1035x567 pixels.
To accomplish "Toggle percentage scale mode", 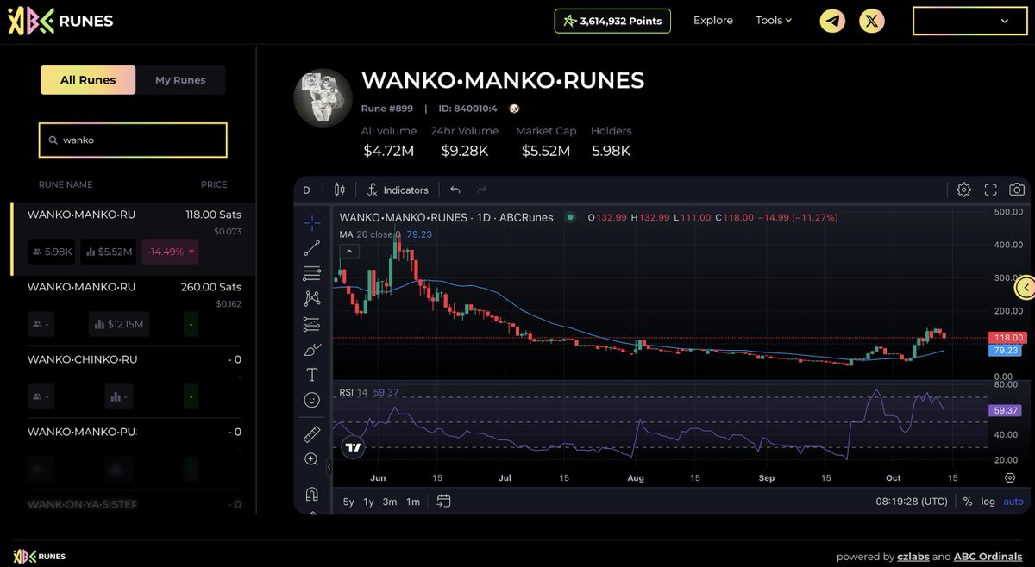I will 968,502.
